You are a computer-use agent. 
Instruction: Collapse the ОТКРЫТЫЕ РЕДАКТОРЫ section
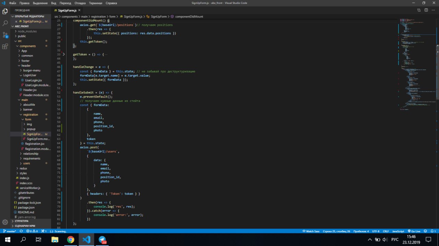[x=29, y=16]
